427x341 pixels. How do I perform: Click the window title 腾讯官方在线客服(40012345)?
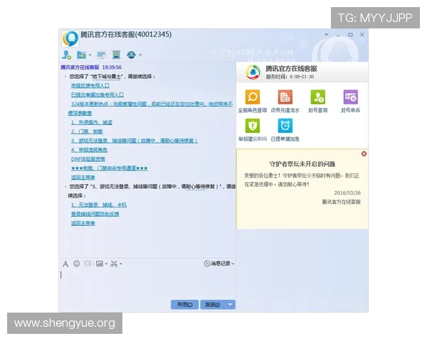point(126,35)
